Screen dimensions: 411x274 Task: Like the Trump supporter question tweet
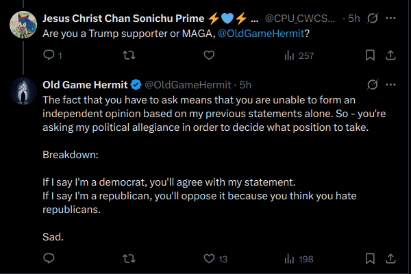(x=209, y=55)
